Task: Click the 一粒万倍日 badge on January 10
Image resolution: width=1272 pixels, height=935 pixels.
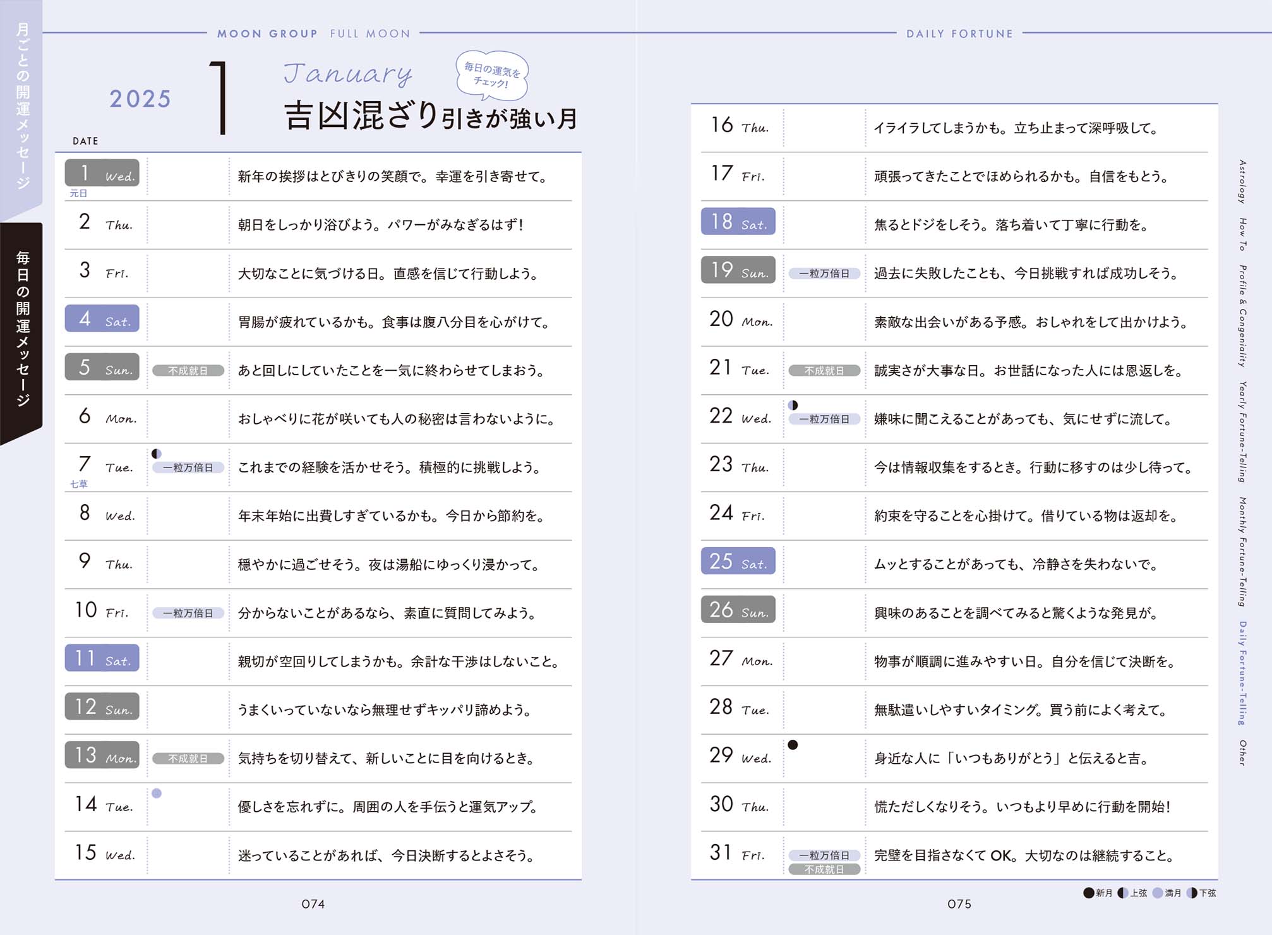Action: pyautogui.click(x=188, y=613)
